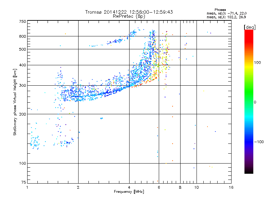Screen dimensions: 272x204
Task: Click x-axis tick label '4'
Action: 129,187
